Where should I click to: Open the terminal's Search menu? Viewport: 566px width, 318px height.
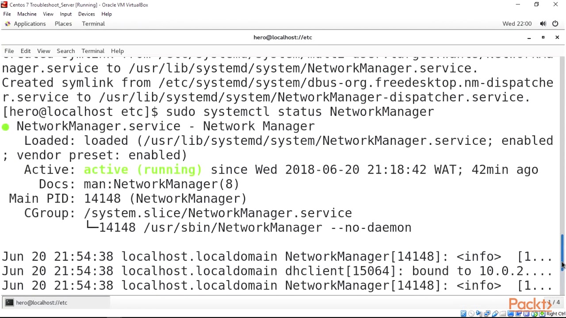point(65,51)
